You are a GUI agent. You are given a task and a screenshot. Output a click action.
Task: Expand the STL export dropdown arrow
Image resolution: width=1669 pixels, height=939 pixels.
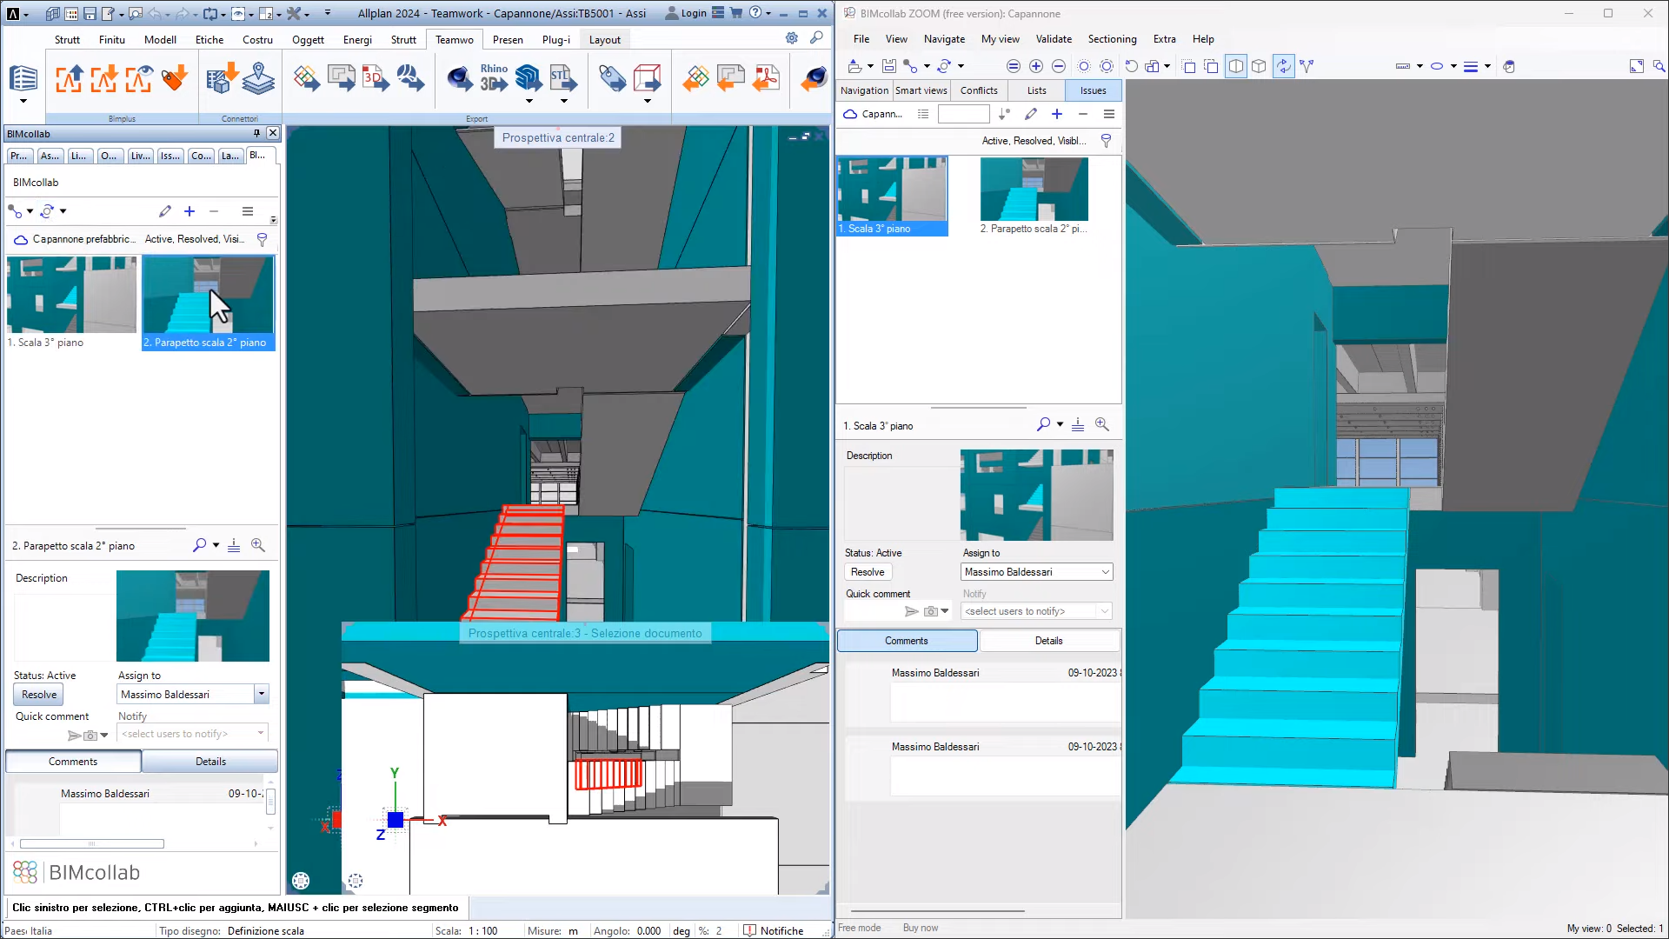pyautogui.click(x=563, y=101)
